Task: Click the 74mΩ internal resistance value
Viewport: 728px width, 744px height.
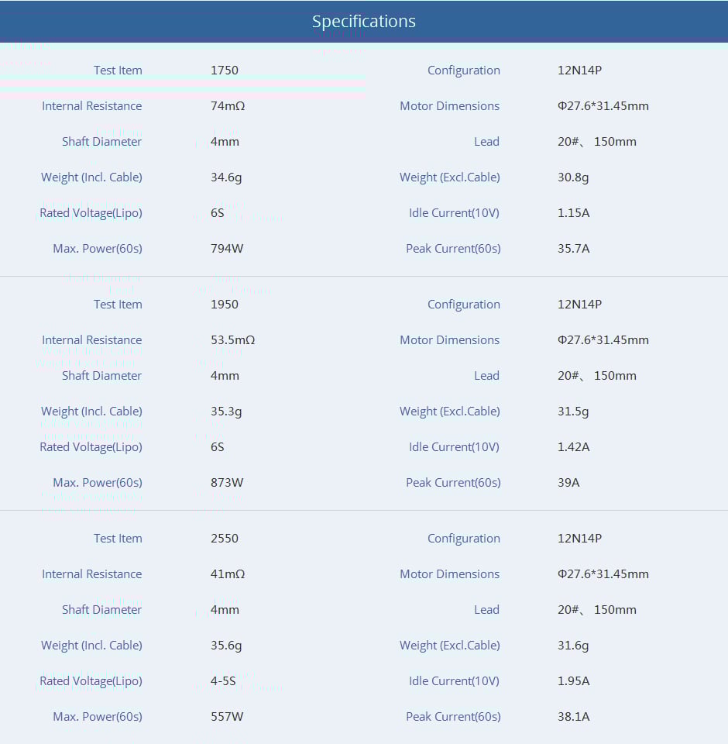Action: (x=228, y=106)
